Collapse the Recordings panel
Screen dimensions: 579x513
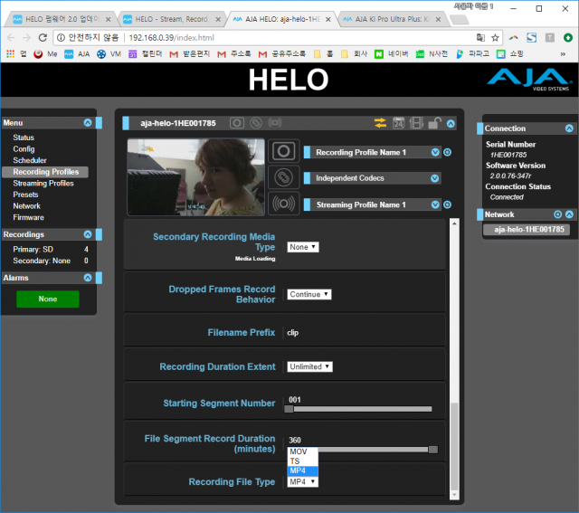click(88, 234)
